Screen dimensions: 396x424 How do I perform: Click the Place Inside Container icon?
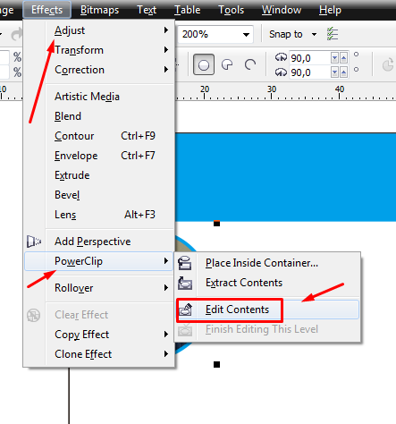click(185, 263)
